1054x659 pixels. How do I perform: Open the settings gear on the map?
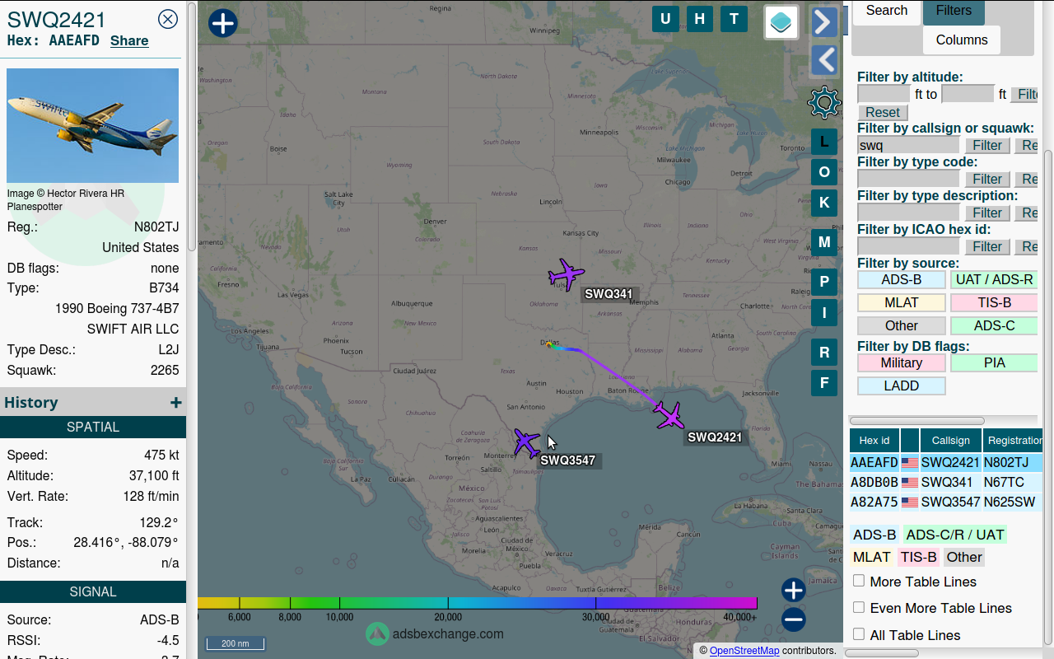pyautogui.click(x=824, y=102)
